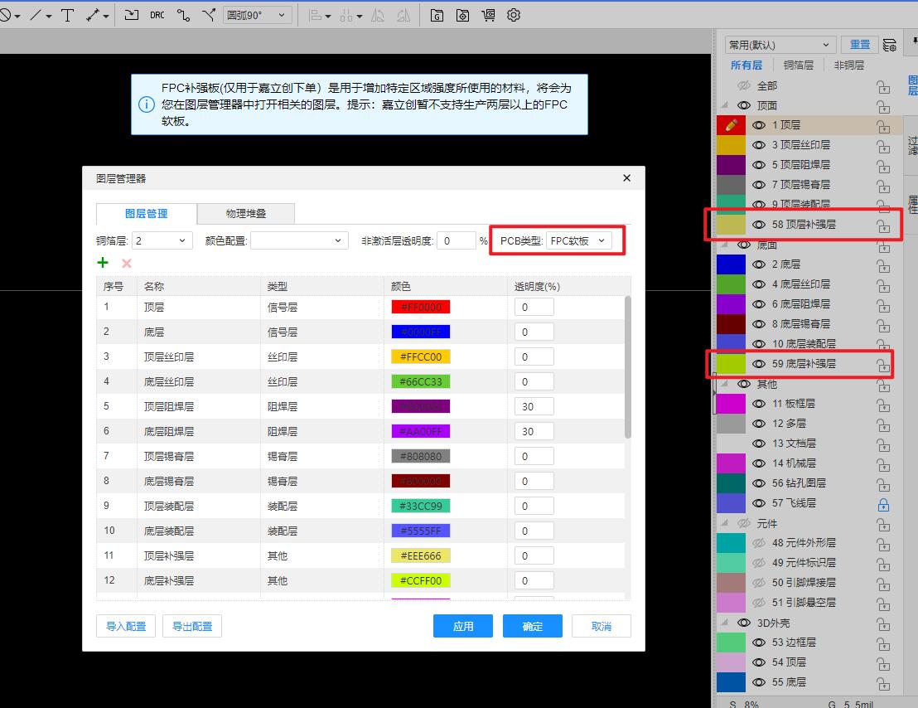Open layer manager settings icon
The height and width of the screenshot is (708, 918).
(x=889, y=45)
